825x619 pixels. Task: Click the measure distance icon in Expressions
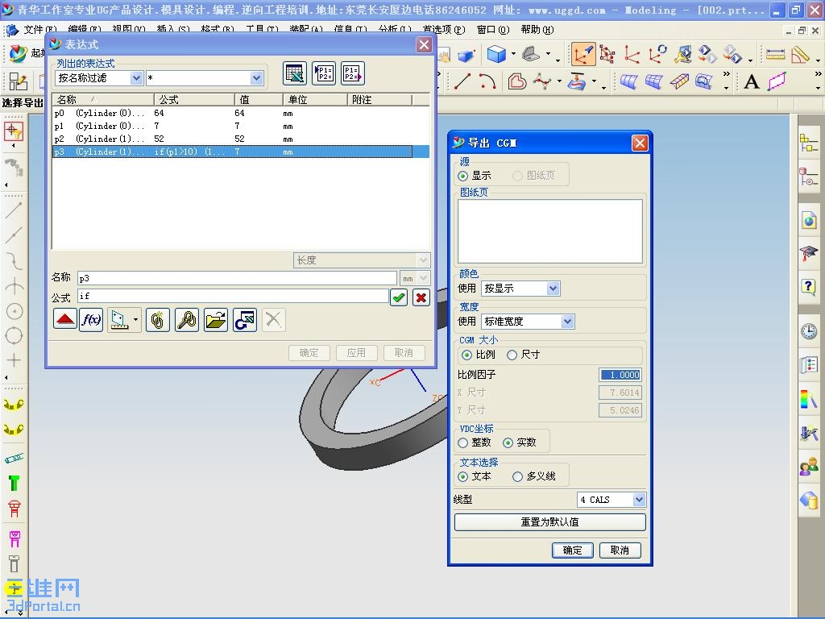click(119, 319)
